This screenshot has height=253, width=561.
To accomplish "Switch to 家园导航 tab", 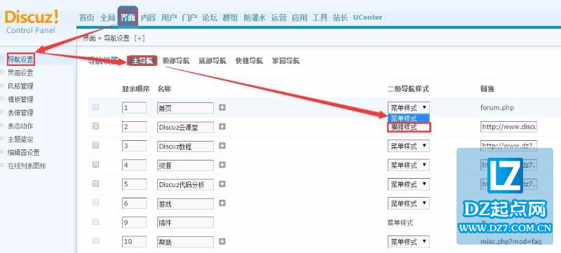I will 285,61.
